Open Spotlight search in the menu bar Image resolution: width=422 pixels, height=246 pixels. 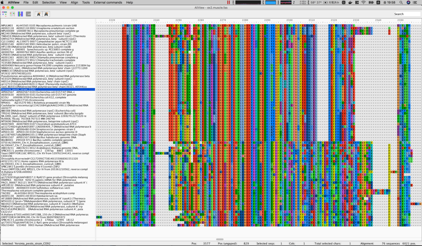tap(401, 2)
